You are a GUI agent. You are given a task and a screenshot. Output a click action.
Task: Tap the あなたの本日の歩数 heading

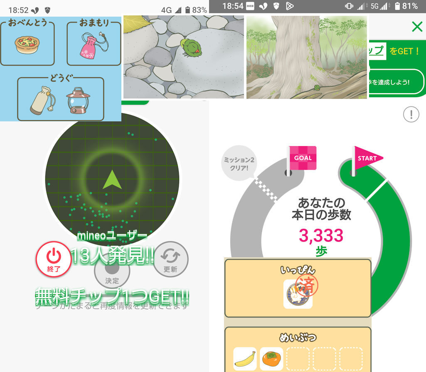(x=321, y=209)
